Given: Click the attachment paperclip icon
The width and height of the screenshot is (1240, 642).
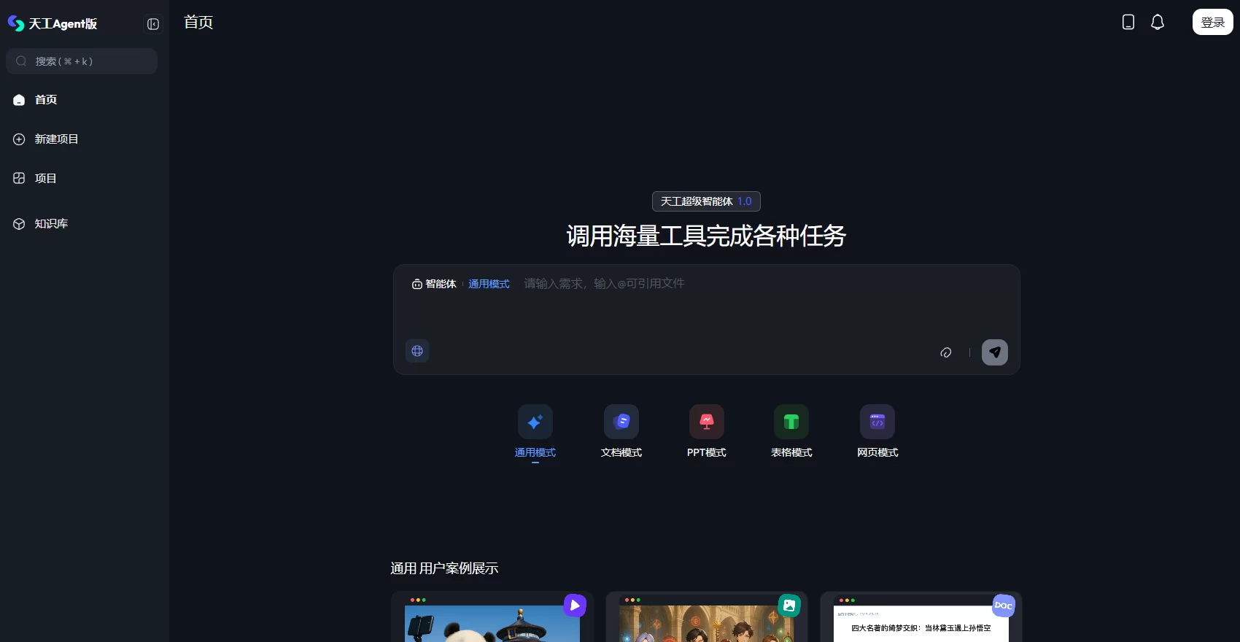Looking at the screenshot, I should click(946, 352).
